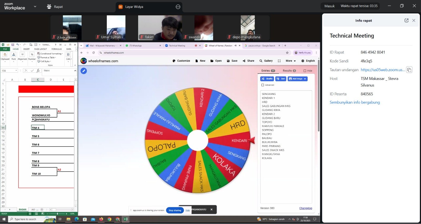The height and width of the screenshot is (224, 421).
Task: Click the Excel undo arrow
Action: tap(18, 45)
